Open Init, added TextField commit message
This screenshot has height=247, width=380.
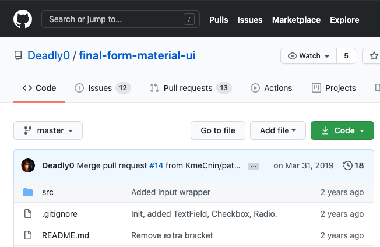[x=204, y=214]
